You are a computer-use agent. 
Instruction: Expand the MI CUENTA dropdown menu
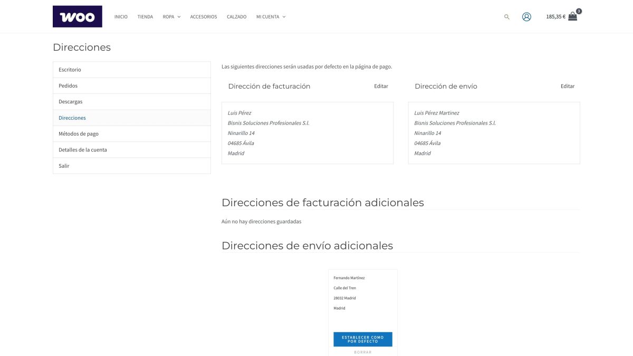pyautogui.click(x=268, y=16)
